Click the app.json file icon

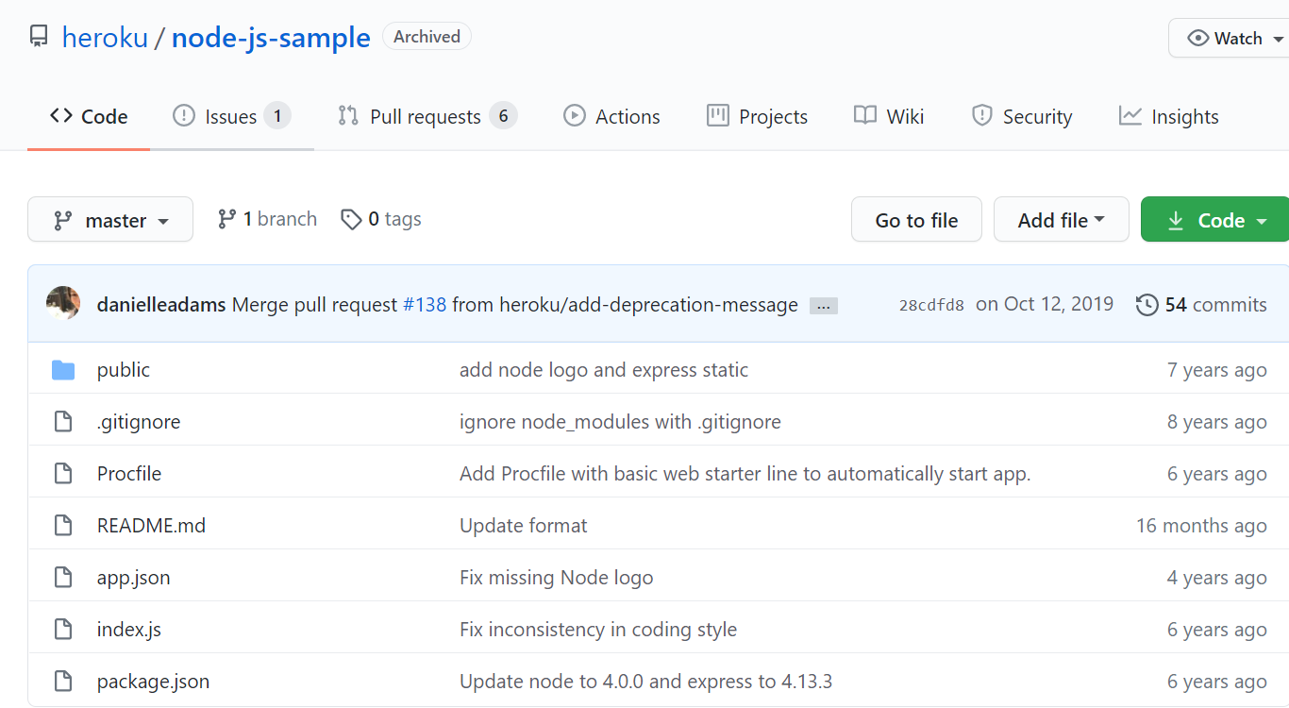63,578
